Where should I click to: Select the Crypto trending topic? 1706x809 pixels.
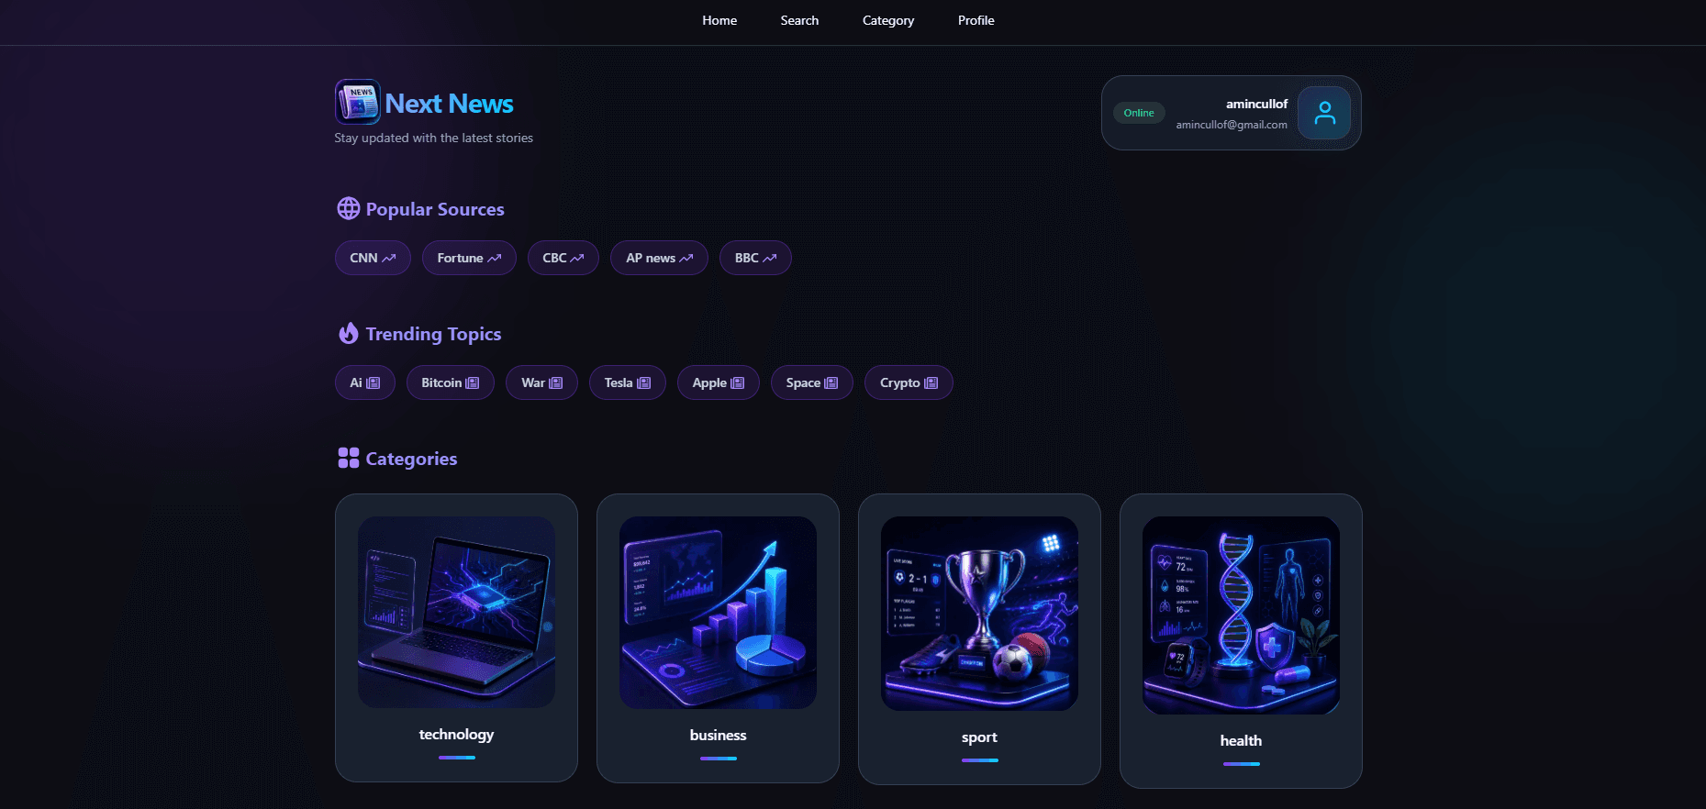(x=909, y=382)
